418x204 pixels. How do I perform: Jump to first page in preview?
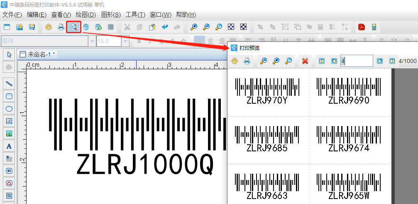[322, 61]
